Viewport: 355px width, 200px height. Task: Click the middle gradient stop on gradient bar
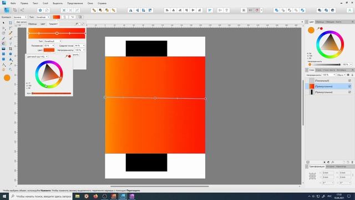tap(57, 33)
